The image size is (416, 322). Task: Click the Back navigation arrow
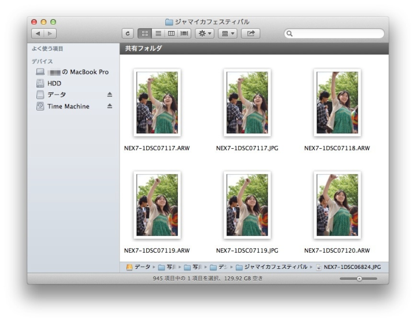[x=39, y=34]
